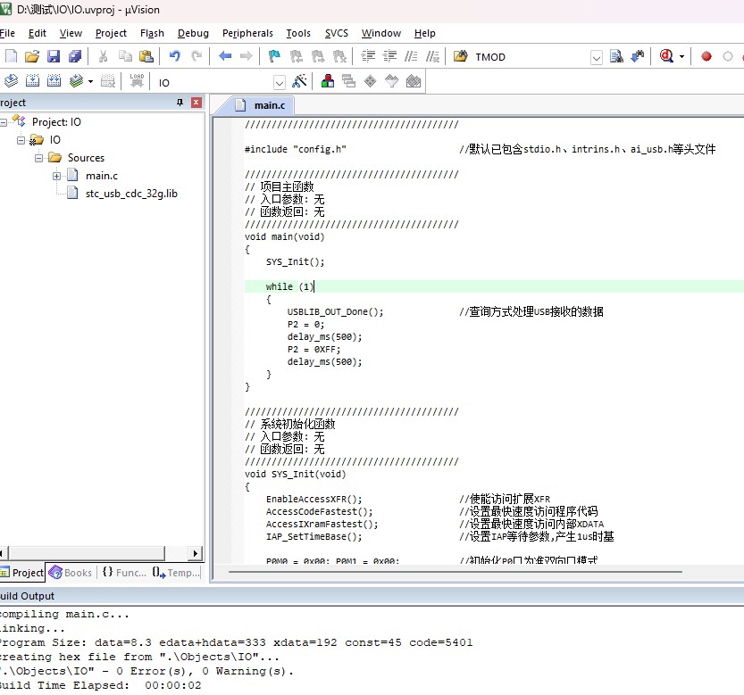744x695 pixels.
Task: Click the Undo arrow icon
Action: [x=174, y=56]
